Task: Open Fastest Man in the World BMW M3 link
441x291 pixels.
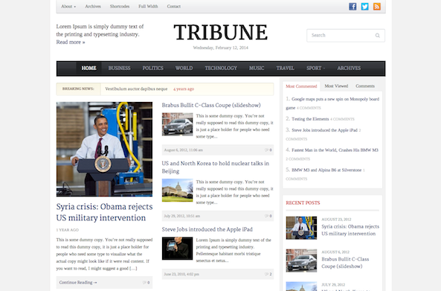Action: pos(335,150)
